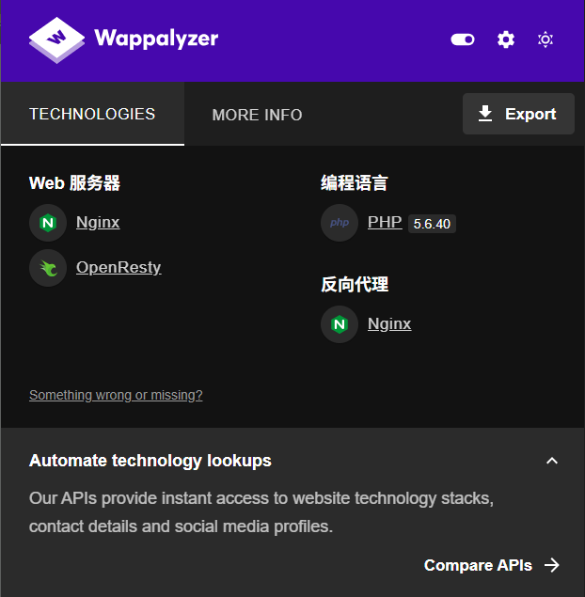Switch to the TECHNOLOGIES tab
The image size is (585, 597).
pos(92,114)
